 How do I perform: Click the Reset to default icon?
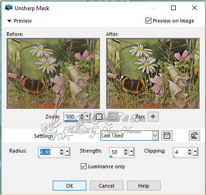(195, 136)
